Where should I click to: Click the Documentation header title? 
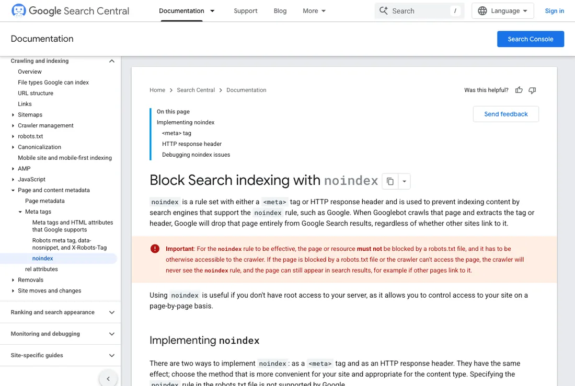(x=42, y=39)
